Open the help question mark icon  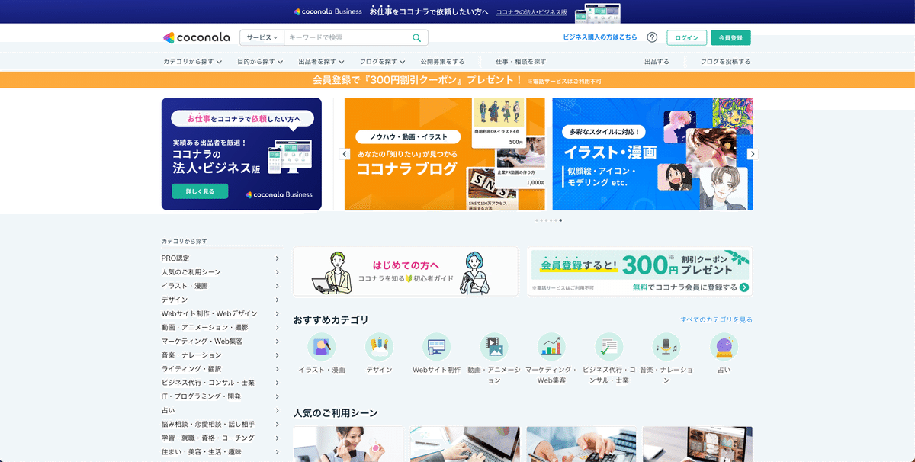pos(652,37)
